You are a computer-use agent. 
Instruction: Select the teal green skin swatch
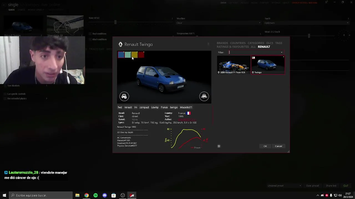(x=128, y=55)
